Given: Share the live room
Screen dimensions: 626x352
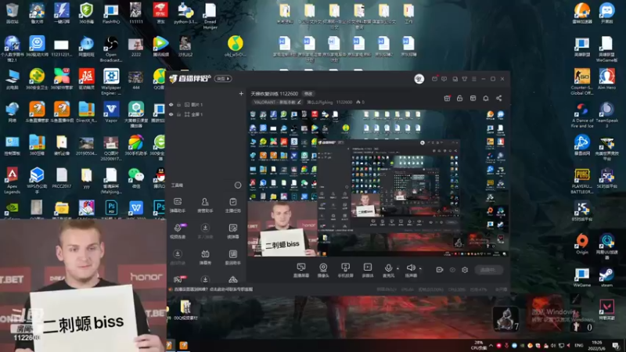Looking at the screenshot, I should coord(499,99).
